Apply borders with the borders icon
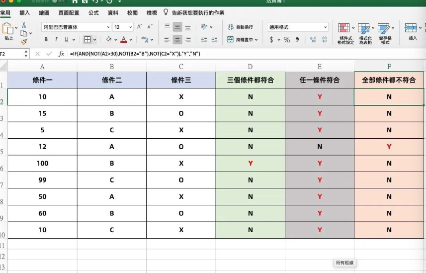The width and height of the screenshot is (426, 273). click(87, 39)
